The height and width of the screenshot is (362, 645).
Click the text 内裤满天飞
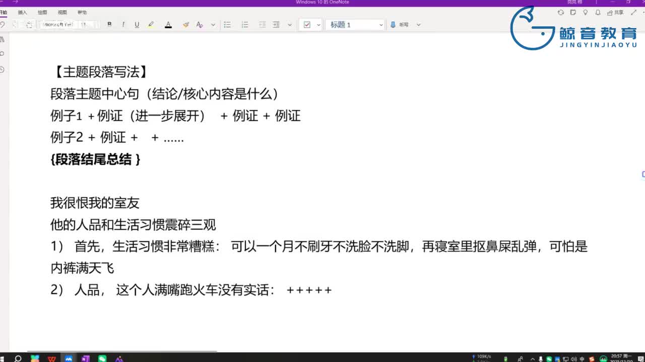[83, 268]
